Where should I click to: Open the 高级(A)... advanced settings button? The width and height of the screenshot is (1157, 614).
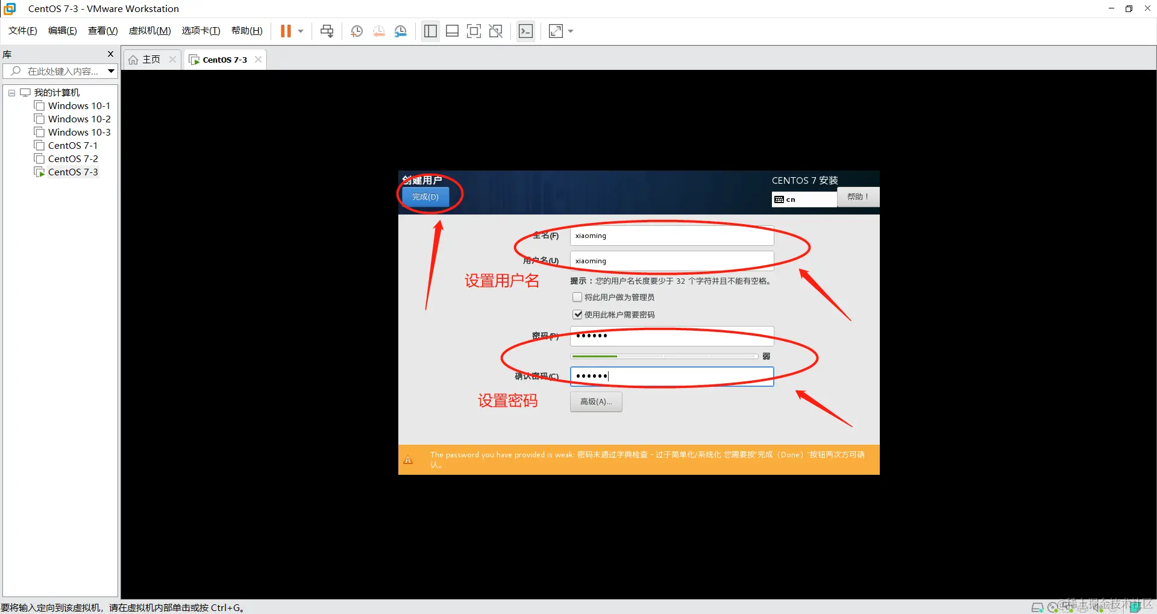(596, 401)
